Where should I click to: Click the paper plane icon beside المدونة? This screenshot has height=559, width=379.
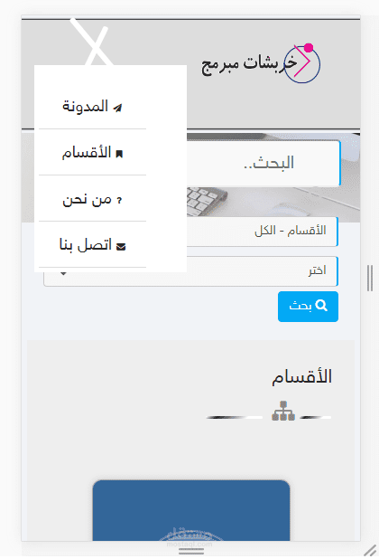point(117,108)
